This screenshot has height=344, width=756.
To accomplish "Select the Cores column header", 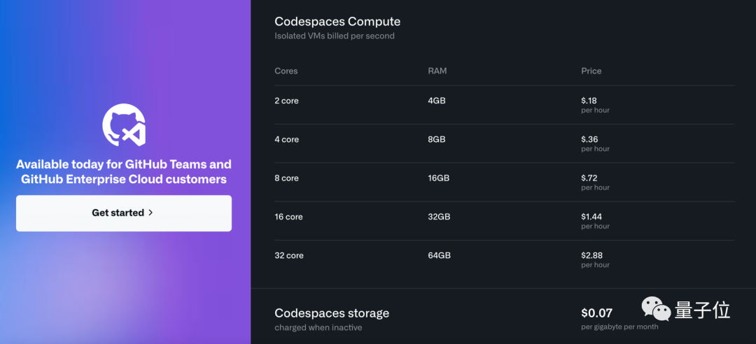I will point(286,71).
